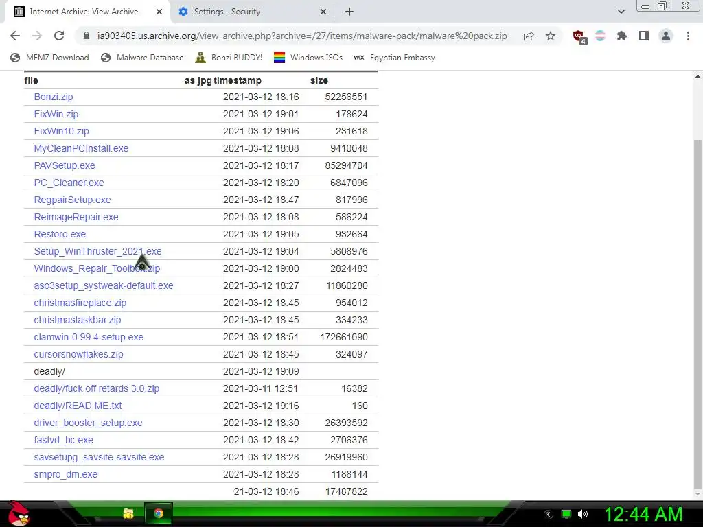703x527 pixels.
Task: Click the page vertical scrollbar
Action: tap(698, 314)
